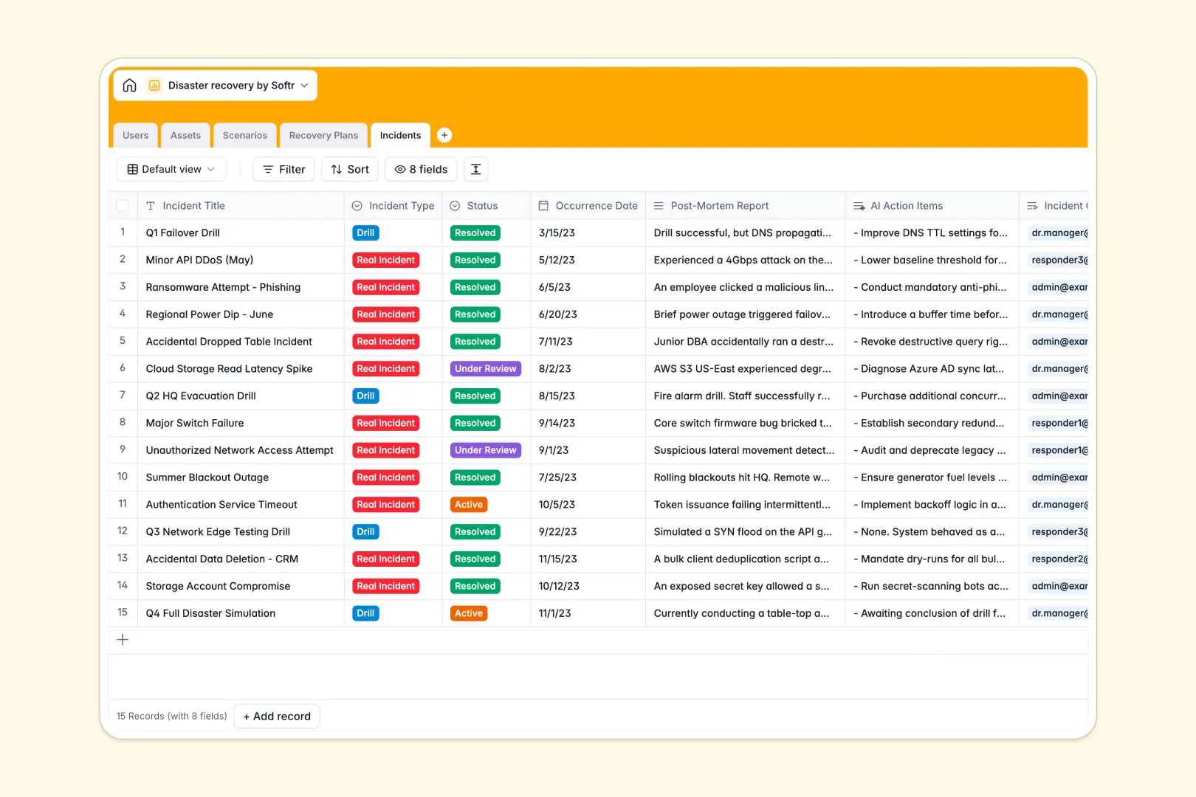Image resolution: width=1196 pixels, height=797 pixels.
Task: Check the row for Summer Blackout Outage
Action: coord(123,477)
